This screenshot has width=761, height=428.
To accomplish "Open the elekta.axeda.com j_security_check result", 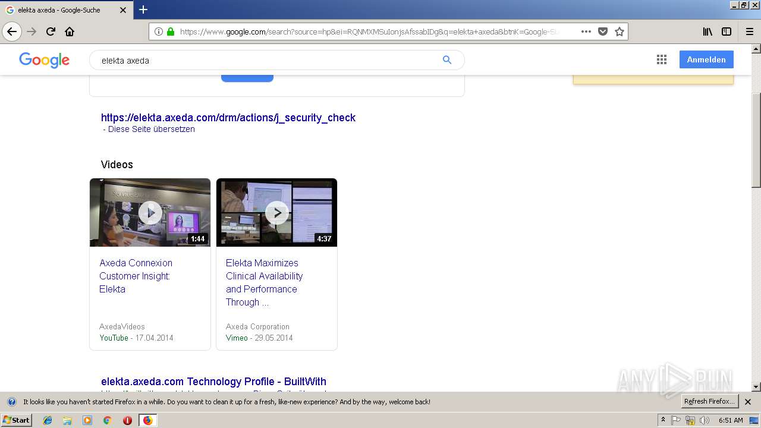I will [x=228, y=118].
